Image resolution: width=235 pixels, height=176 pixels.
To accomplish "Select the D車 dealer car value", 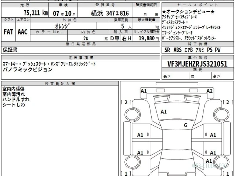I will pyautogui.click(x=115, y=38).
